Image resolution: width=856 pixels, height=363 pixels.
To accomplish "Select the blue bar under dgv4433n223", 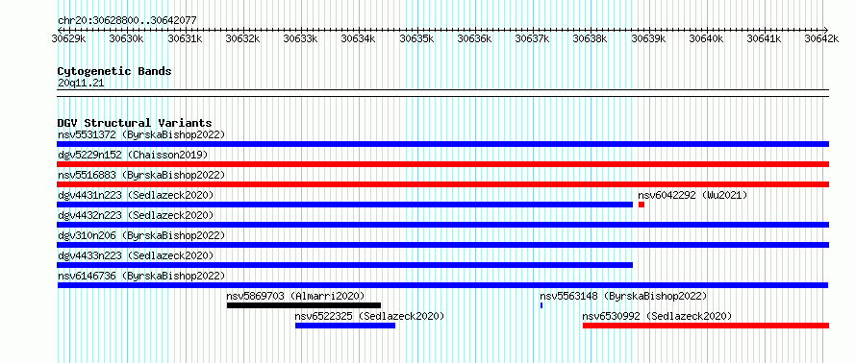I will point(344,265).
